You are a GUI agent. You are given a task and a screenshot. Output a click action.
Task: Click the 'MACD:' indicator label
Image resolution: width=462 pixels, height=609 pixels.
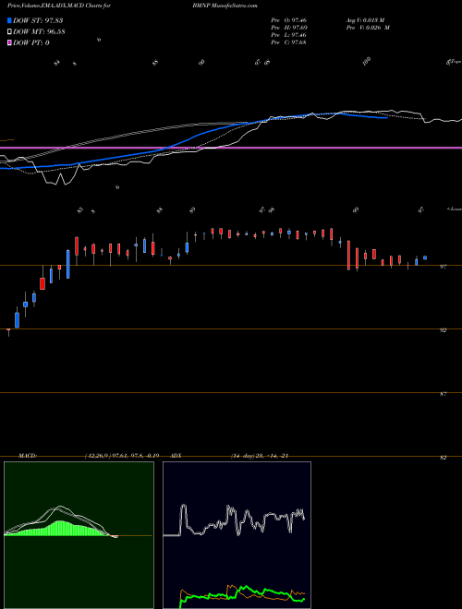tap(27, 456)
